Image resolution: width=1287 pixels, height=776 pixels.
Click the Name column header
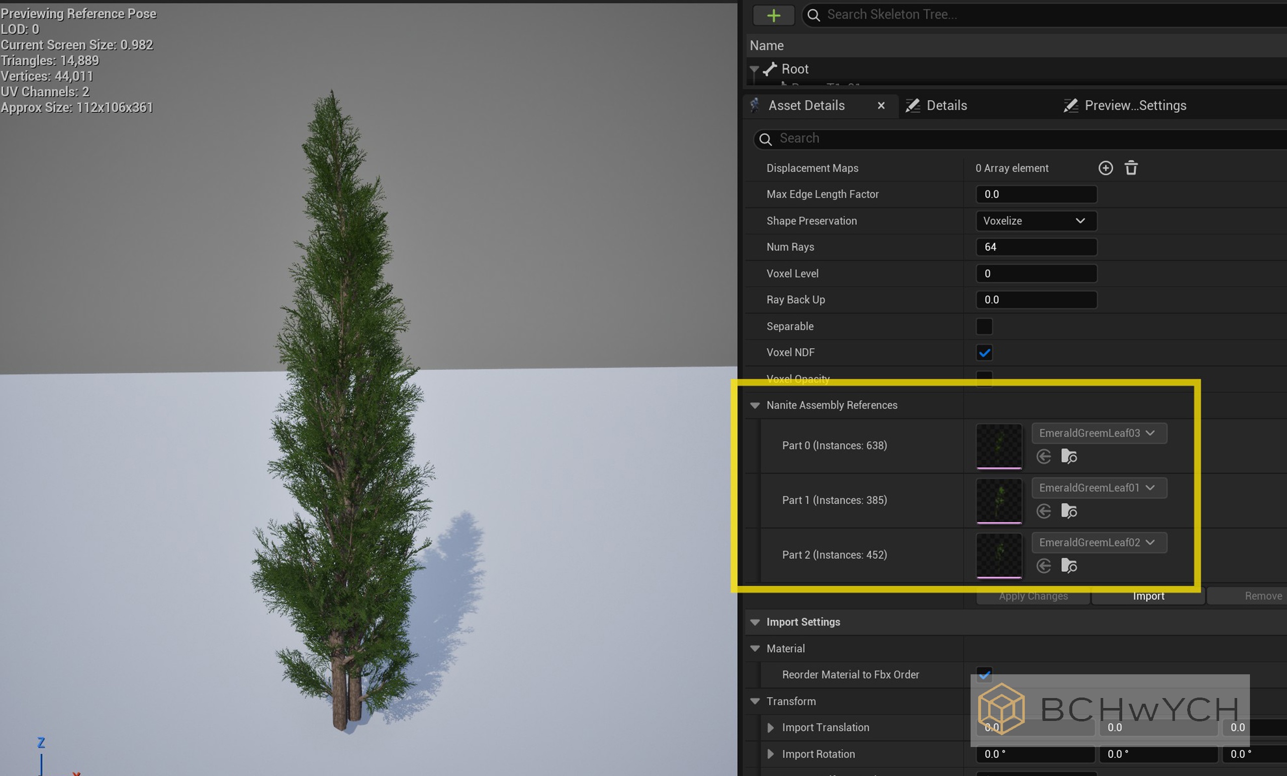pos(766,45)
